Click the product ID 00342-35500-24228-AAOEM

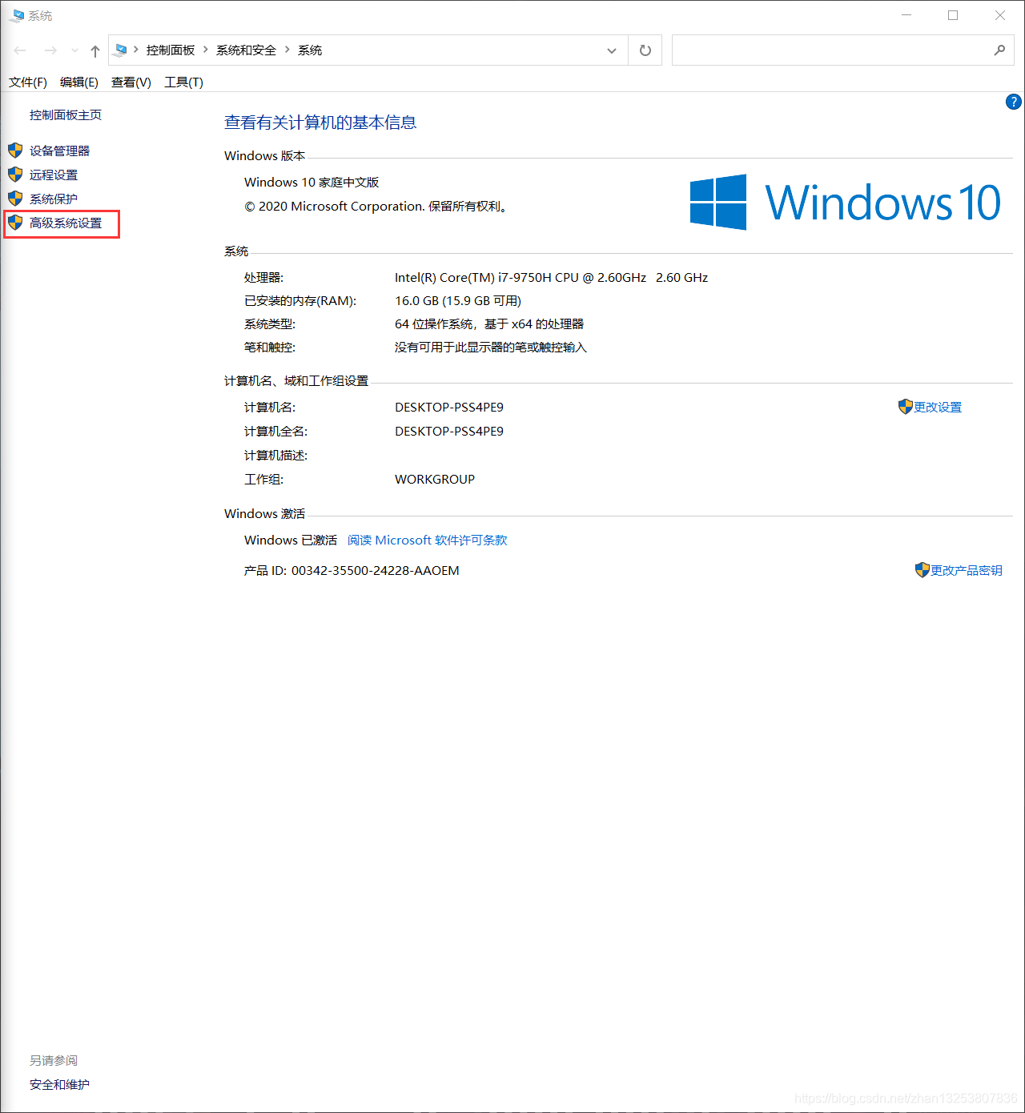point(376,570)
